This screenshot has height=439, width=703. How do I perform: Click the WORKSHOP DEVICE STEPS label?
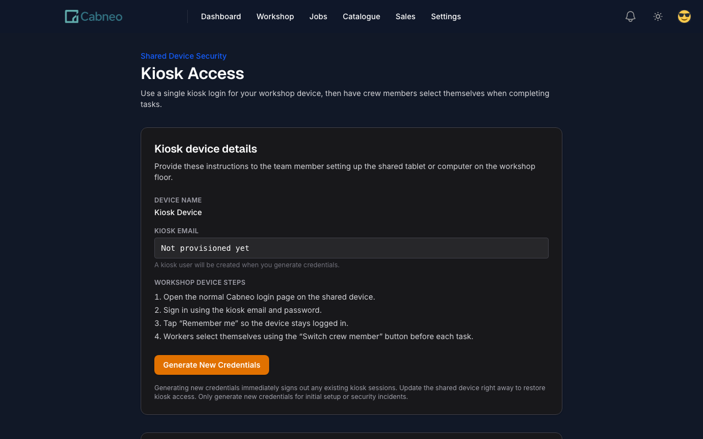coord(199,282)
